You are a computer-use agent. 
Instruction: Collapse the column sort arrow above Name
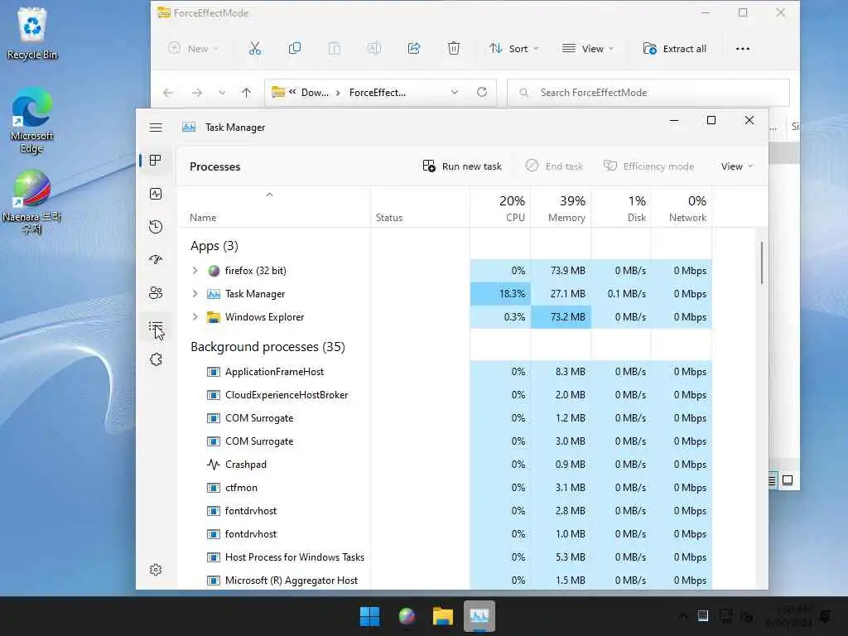click(269, 195)
